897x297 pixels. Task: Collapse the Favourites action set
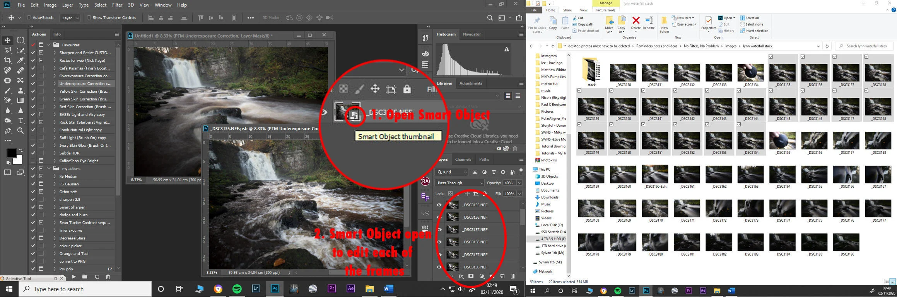coord(49,45)
